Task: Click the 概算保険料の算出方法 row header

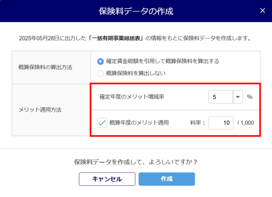Action: point(45,67)
